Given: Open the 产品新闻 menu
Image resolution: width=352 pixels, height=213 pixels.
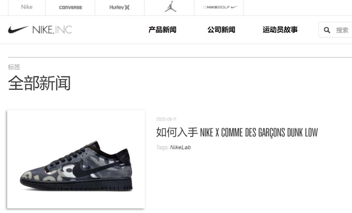Looking at the screenshot, I should 162,30.
